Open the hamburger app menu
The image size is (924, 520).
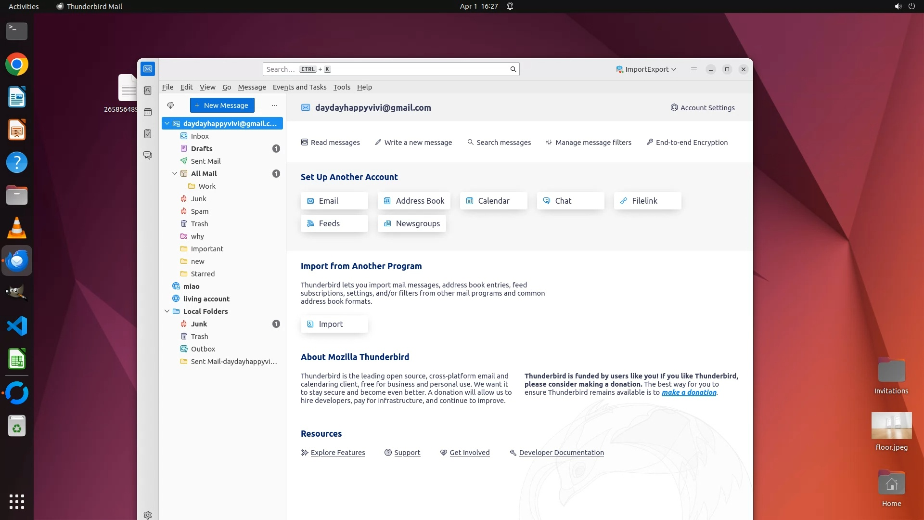[693, 69]
